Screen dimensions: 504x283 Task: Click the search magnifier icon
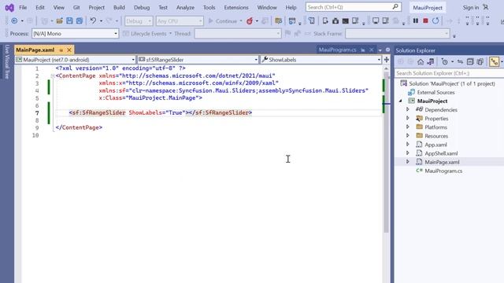(395, 7)
